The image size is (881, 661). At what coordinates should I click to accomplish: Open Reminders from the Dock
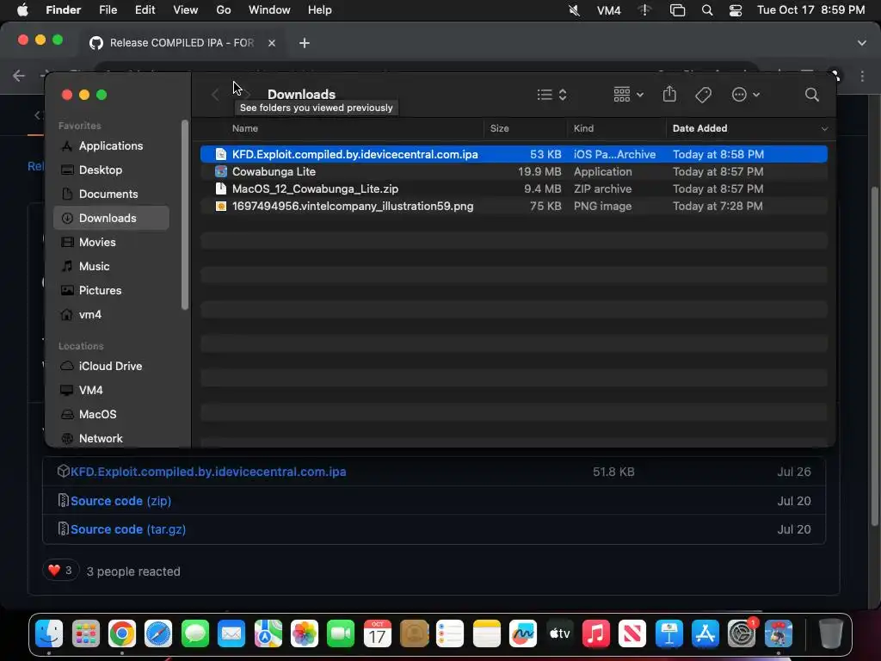(x=450, y=633)
